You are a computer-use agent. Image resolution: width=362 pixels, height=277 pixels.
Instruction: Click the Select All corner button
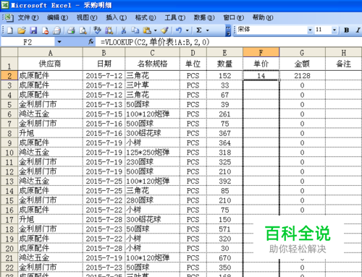[x=9, y=52]
